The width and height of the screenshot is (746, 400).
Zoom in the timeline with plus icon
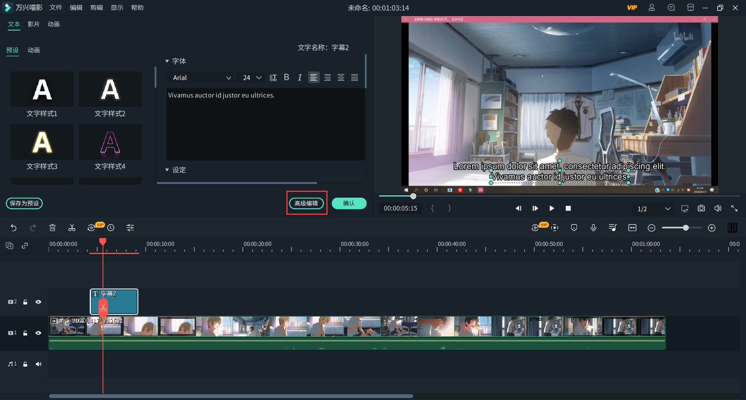711,228
